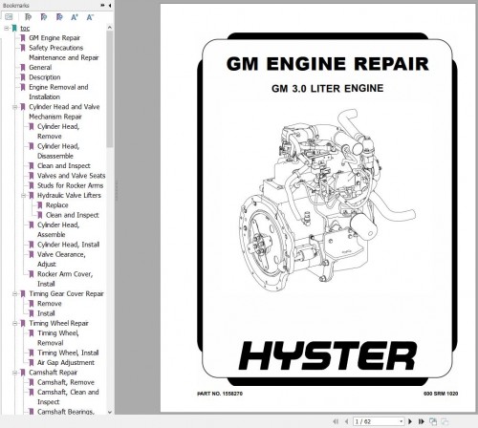Open Clean and Inspect under Hydraulic Valve Lifters
This screenshot has height=428, width=478.
point(73,215)
